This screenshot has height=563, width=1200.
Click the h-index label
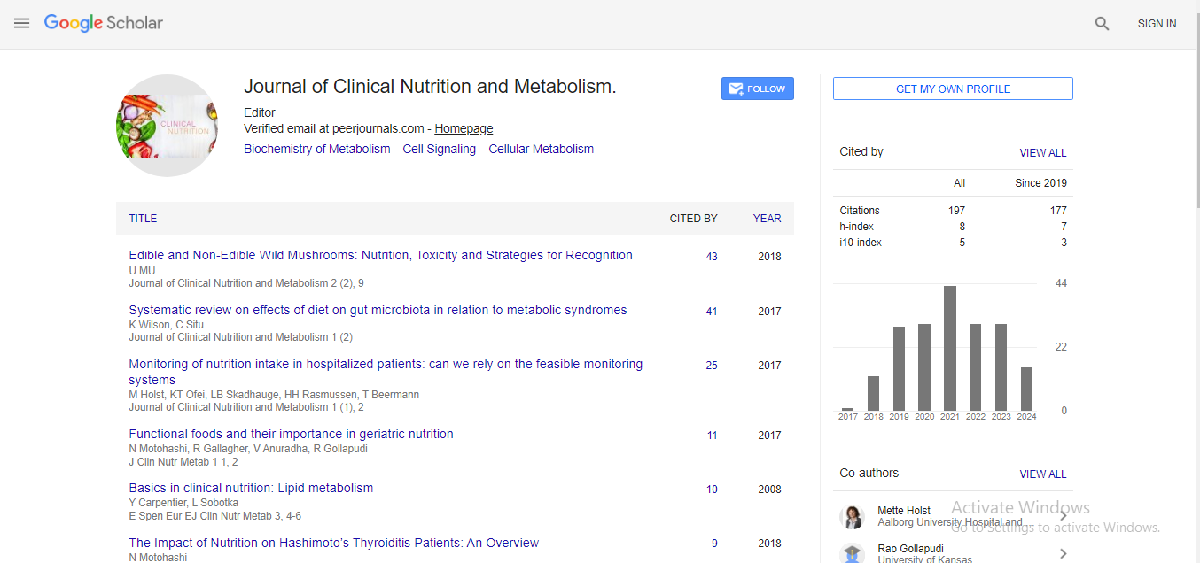pyautogui.click(x=857, y=227)
